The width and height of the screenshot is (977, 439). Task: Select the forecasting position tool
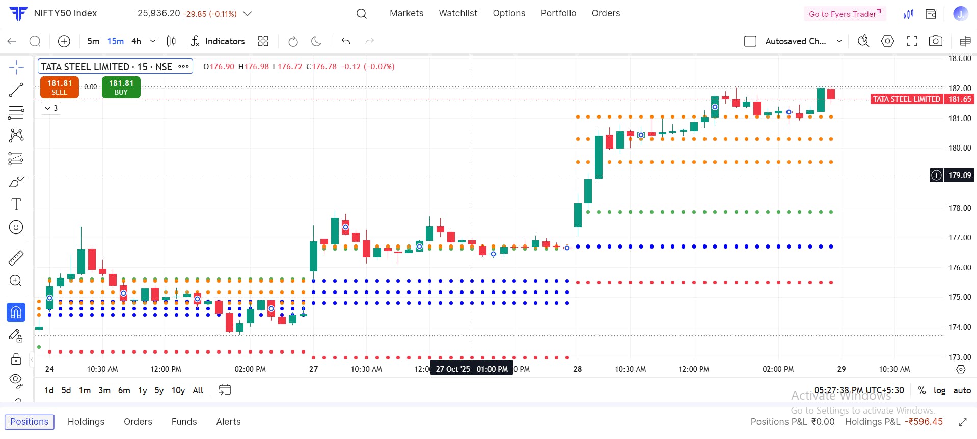point(16,159)
